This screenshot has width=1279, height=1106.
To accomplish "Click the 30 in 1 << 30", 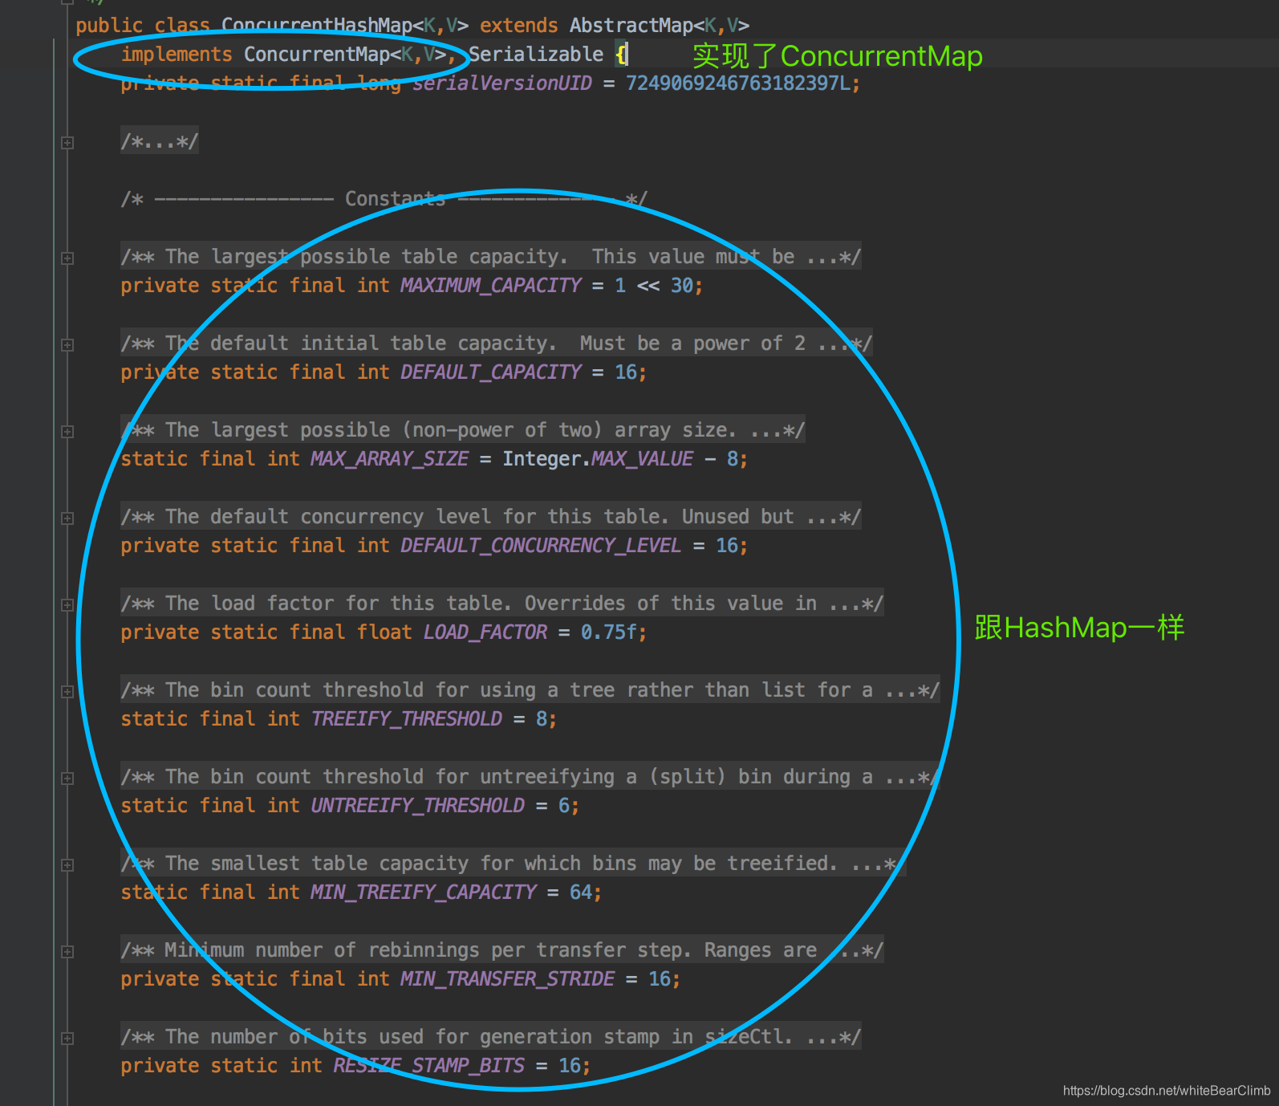I will (x=682, y=286).
